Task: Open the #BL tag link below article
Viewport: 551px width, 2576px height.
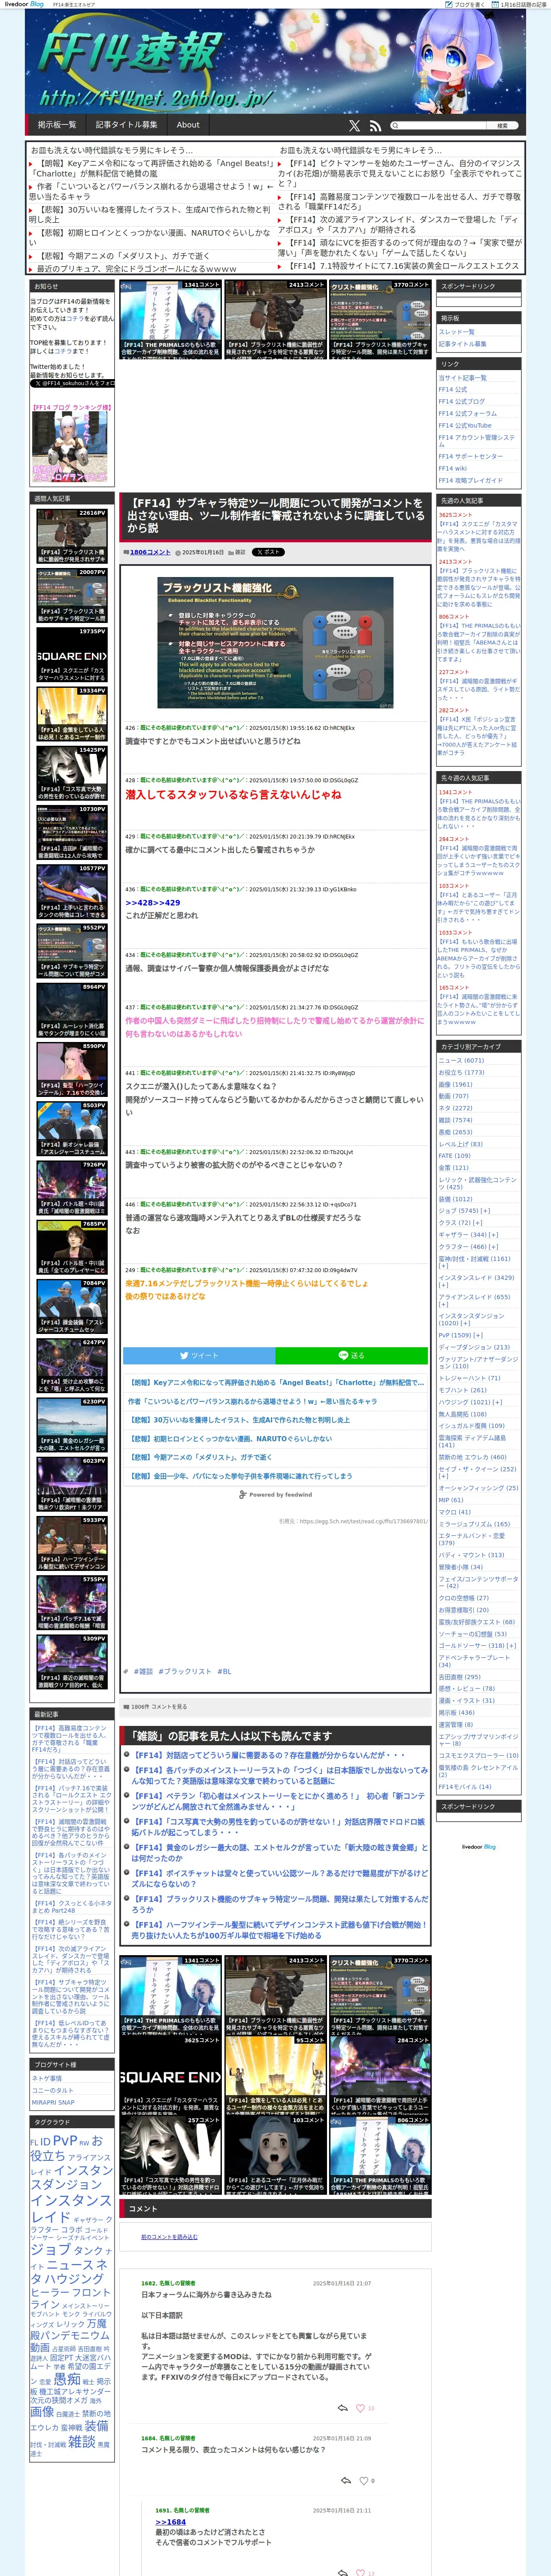Action: click(224, 1671)
